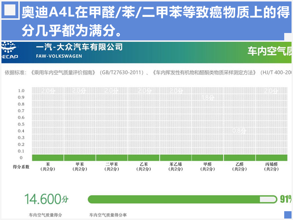
Task: Click the 0.2 value on the axis
Action: pos(21,144)
